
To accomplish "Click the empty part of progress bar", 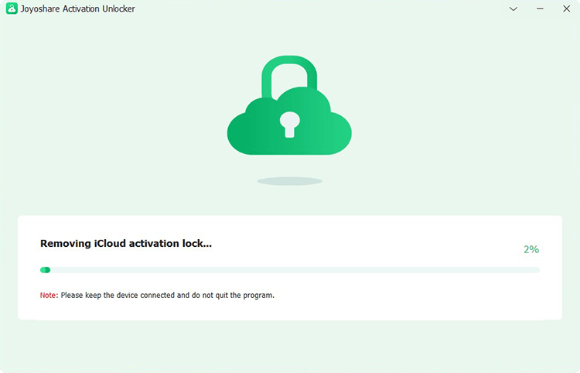I will tap(295, 270).
